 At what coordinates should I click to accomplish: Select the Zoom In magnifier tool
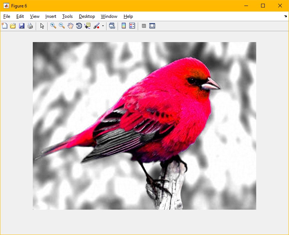click(x=53, y=26)
